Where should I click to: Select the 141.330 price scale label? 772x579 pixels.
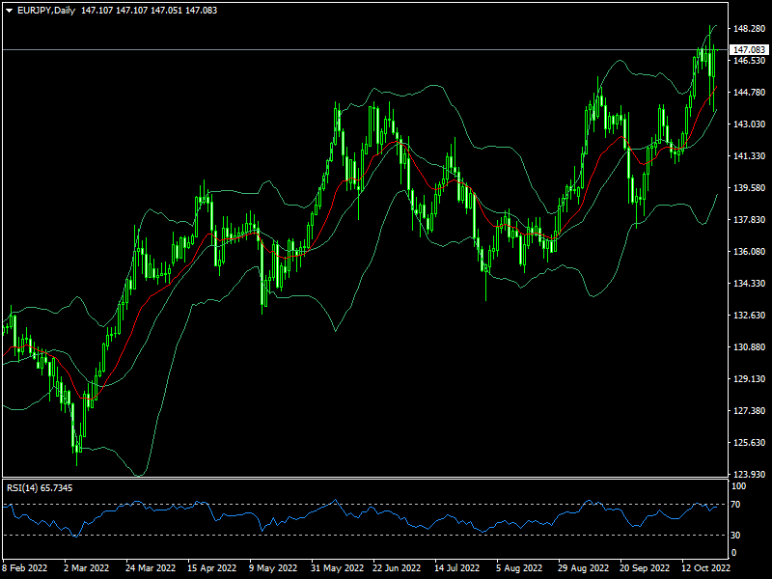[750, 156]
